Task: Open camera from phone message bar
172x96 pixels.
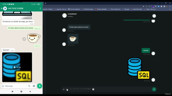Action: point(34,86)
